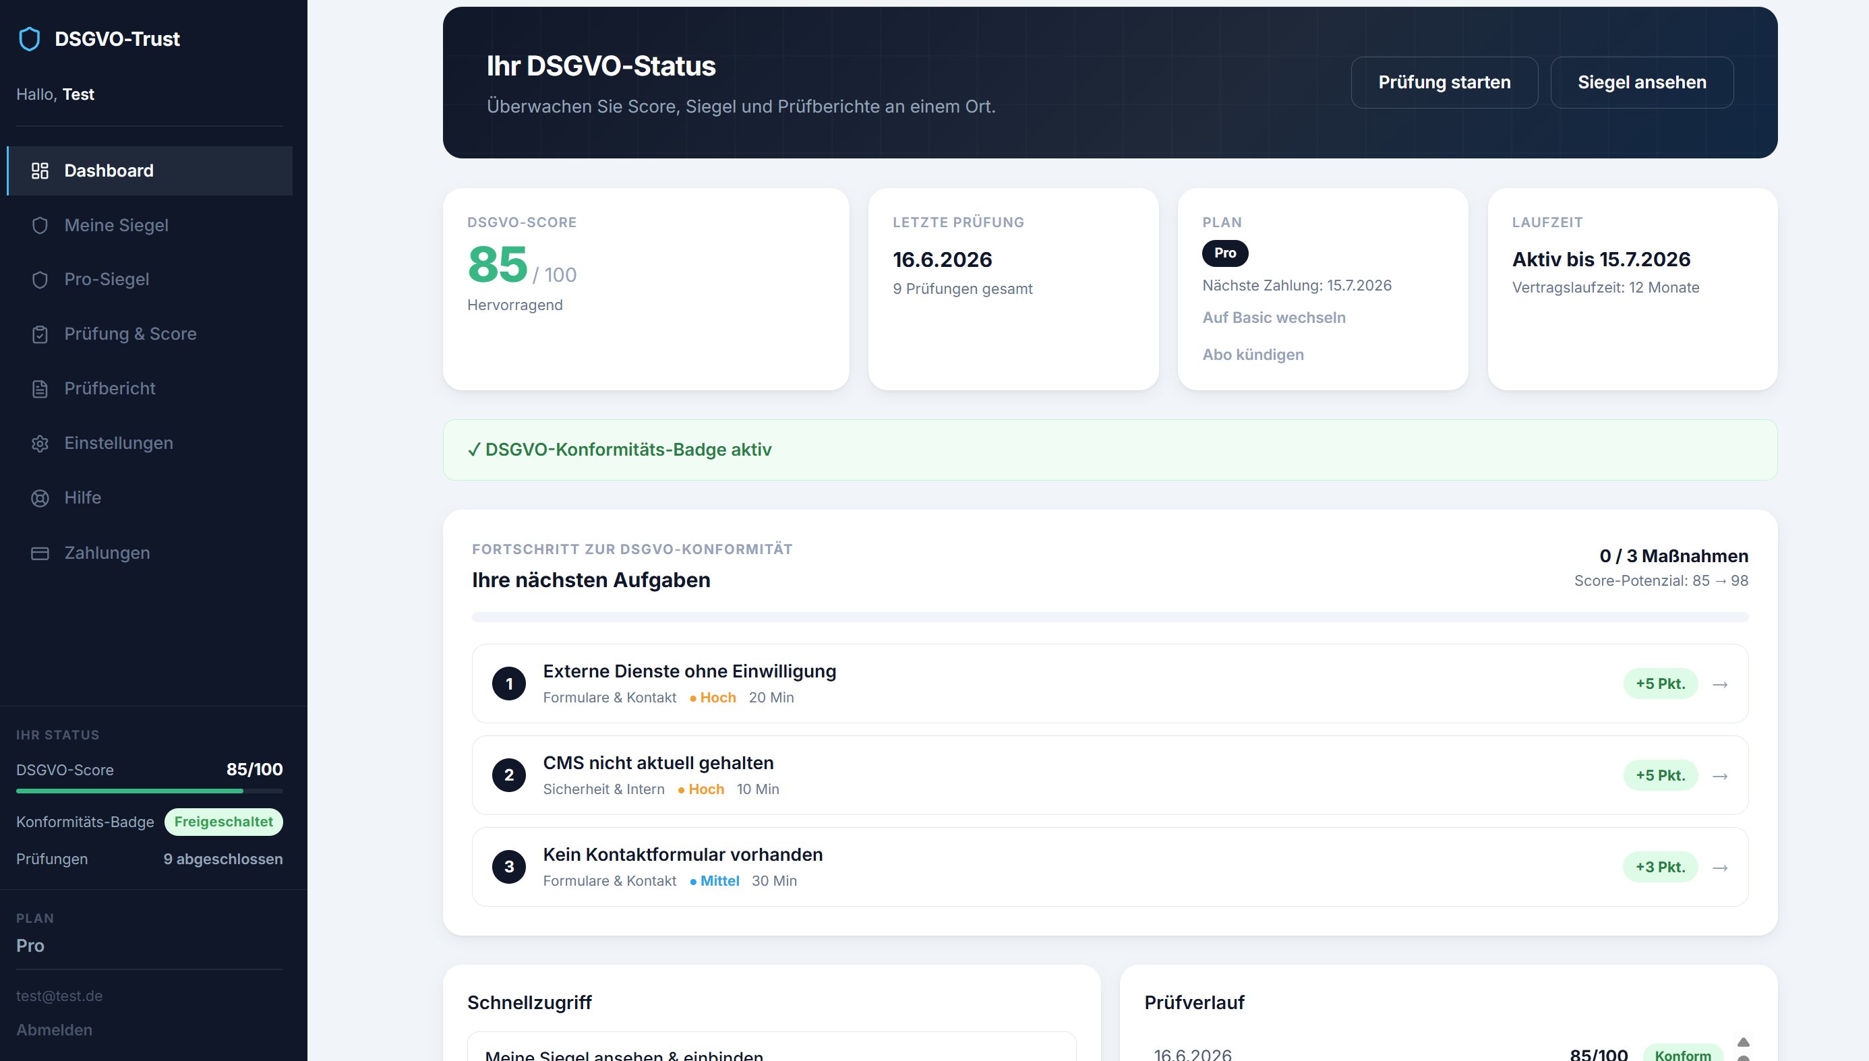Click the Dashboard grid icon in sidebar

[40, 171]
